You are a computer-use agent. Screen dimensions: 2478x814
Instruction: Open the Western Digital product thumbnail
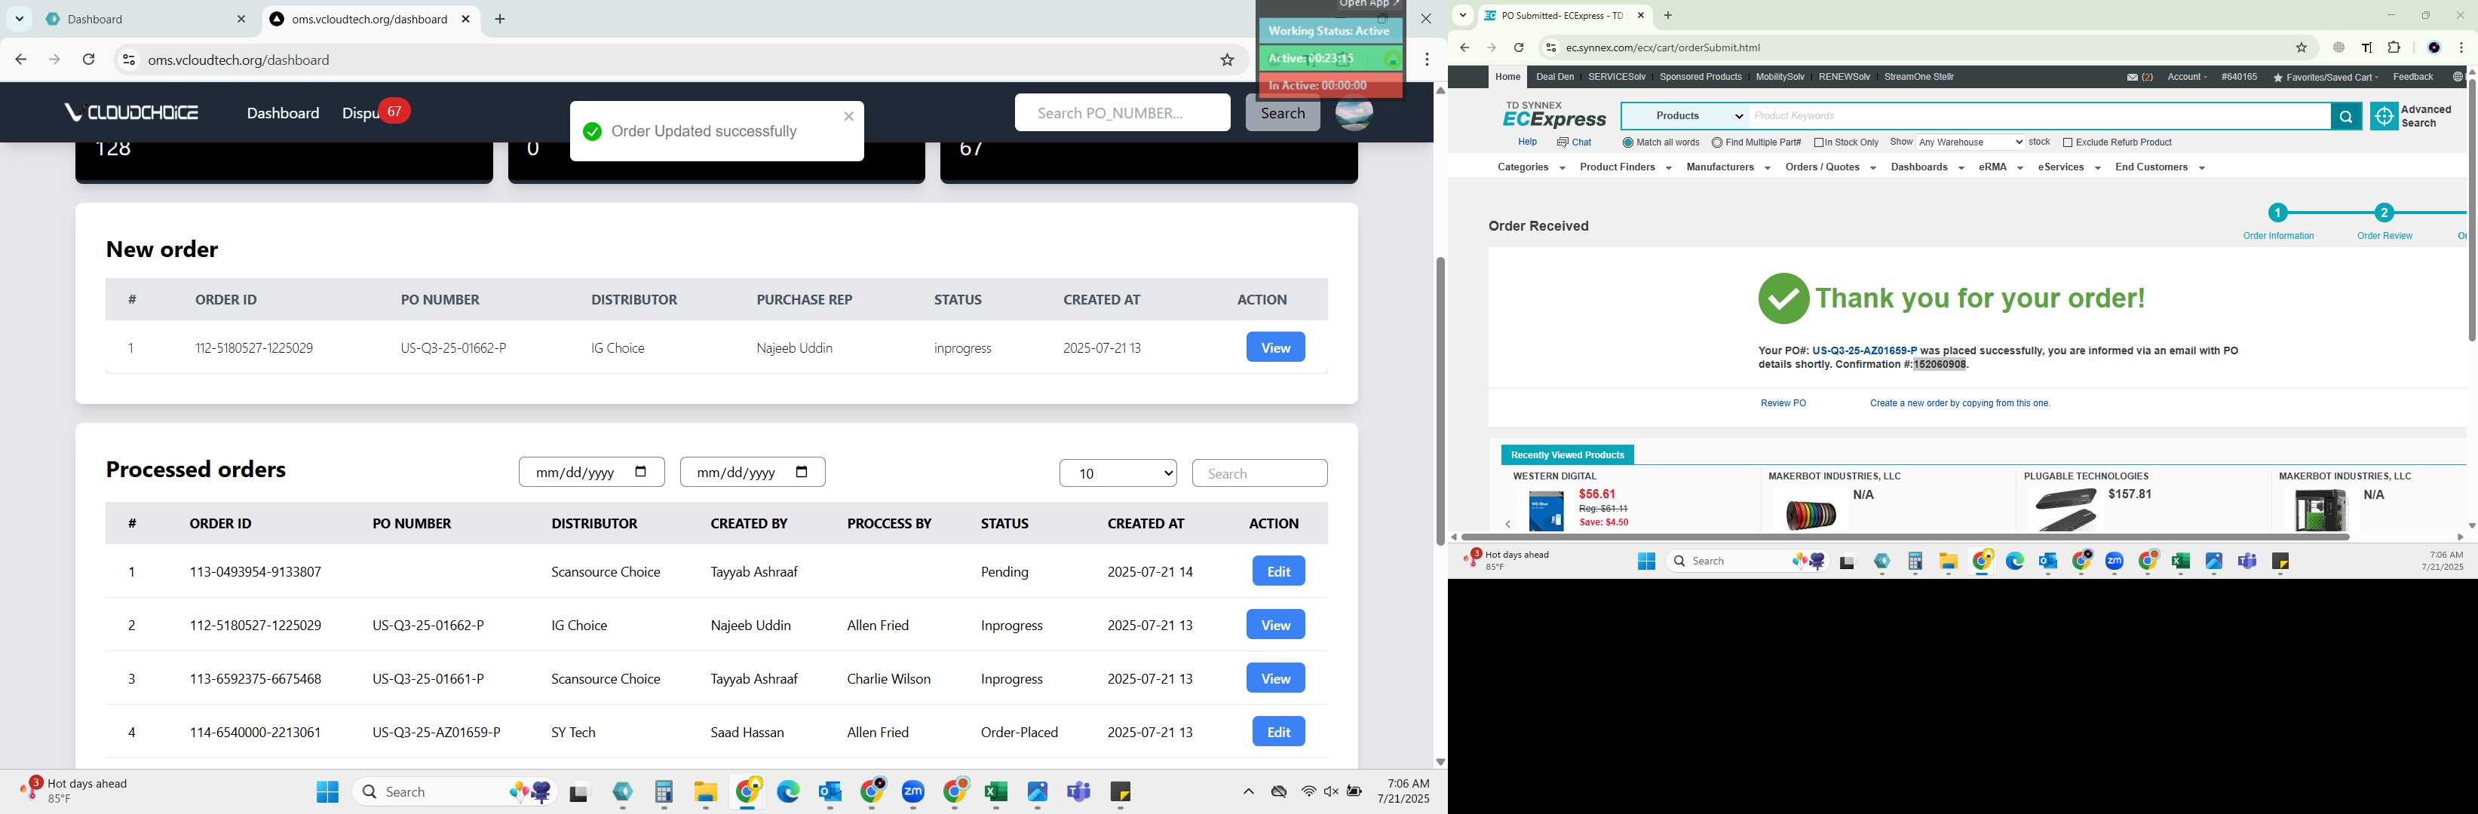(1546, 510)
